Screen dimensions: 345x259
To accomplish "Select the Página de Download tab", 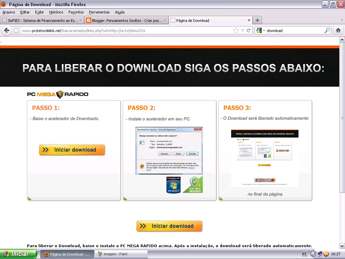I will 211,20.
